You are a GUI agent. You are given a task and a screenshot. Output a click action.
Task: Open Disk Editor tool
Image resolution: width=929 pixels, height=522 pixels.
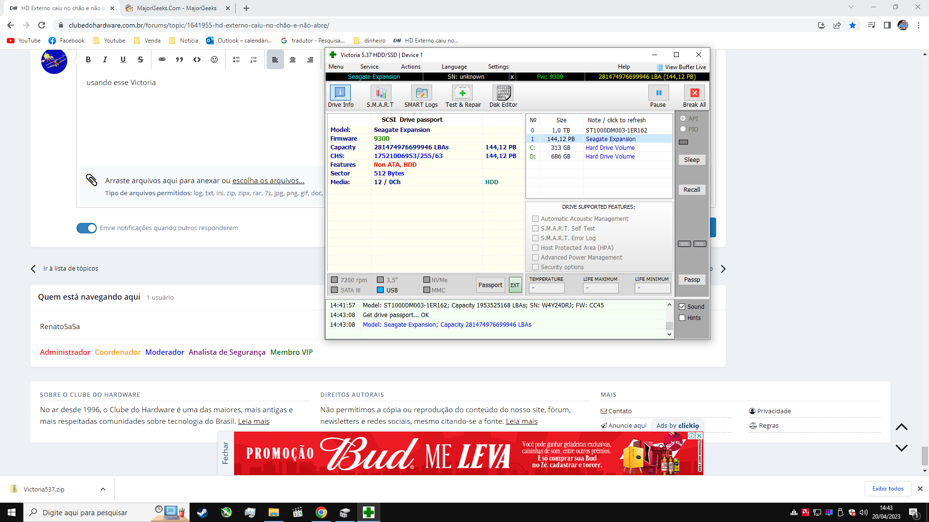[503, 96]
